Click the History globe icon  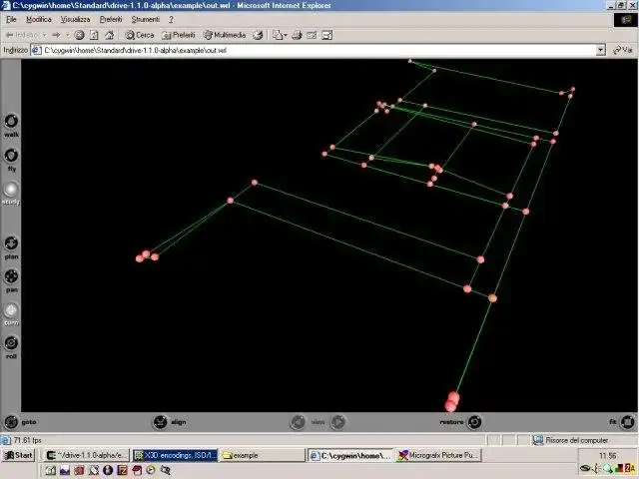click(x=258, y=35)
